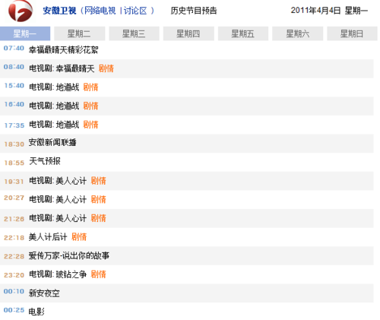
Task: Click the 历史节目预告 heading
Action: pos(194,11)
